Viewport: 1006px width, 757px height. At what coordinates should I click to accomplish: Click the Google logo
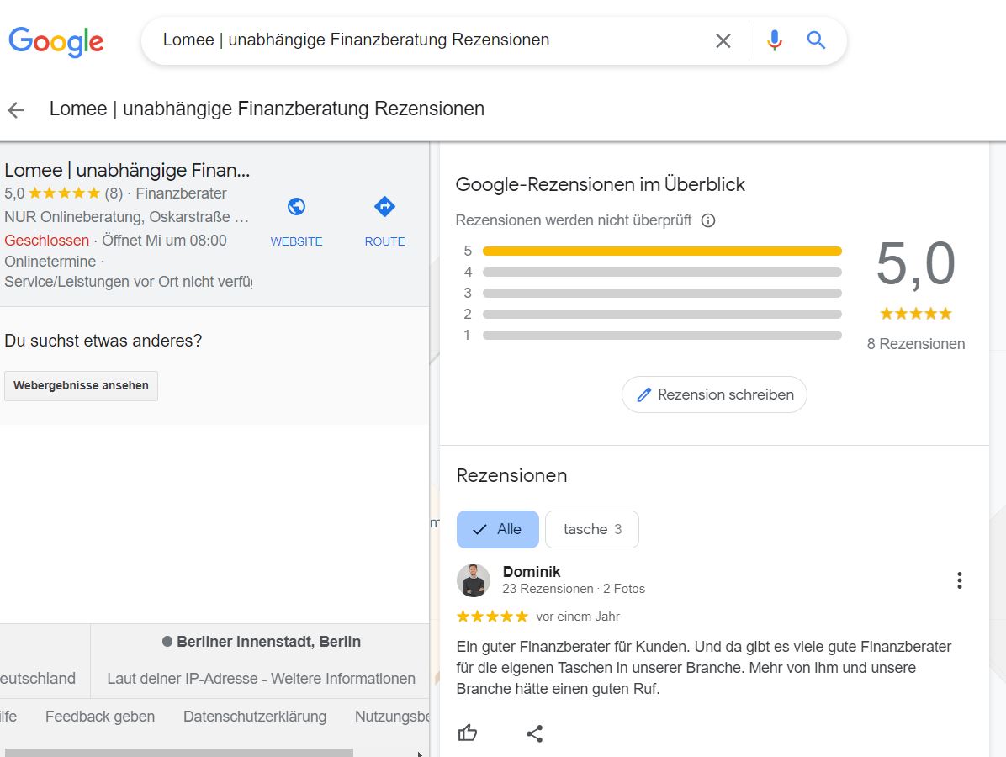[x=56, y=42]
